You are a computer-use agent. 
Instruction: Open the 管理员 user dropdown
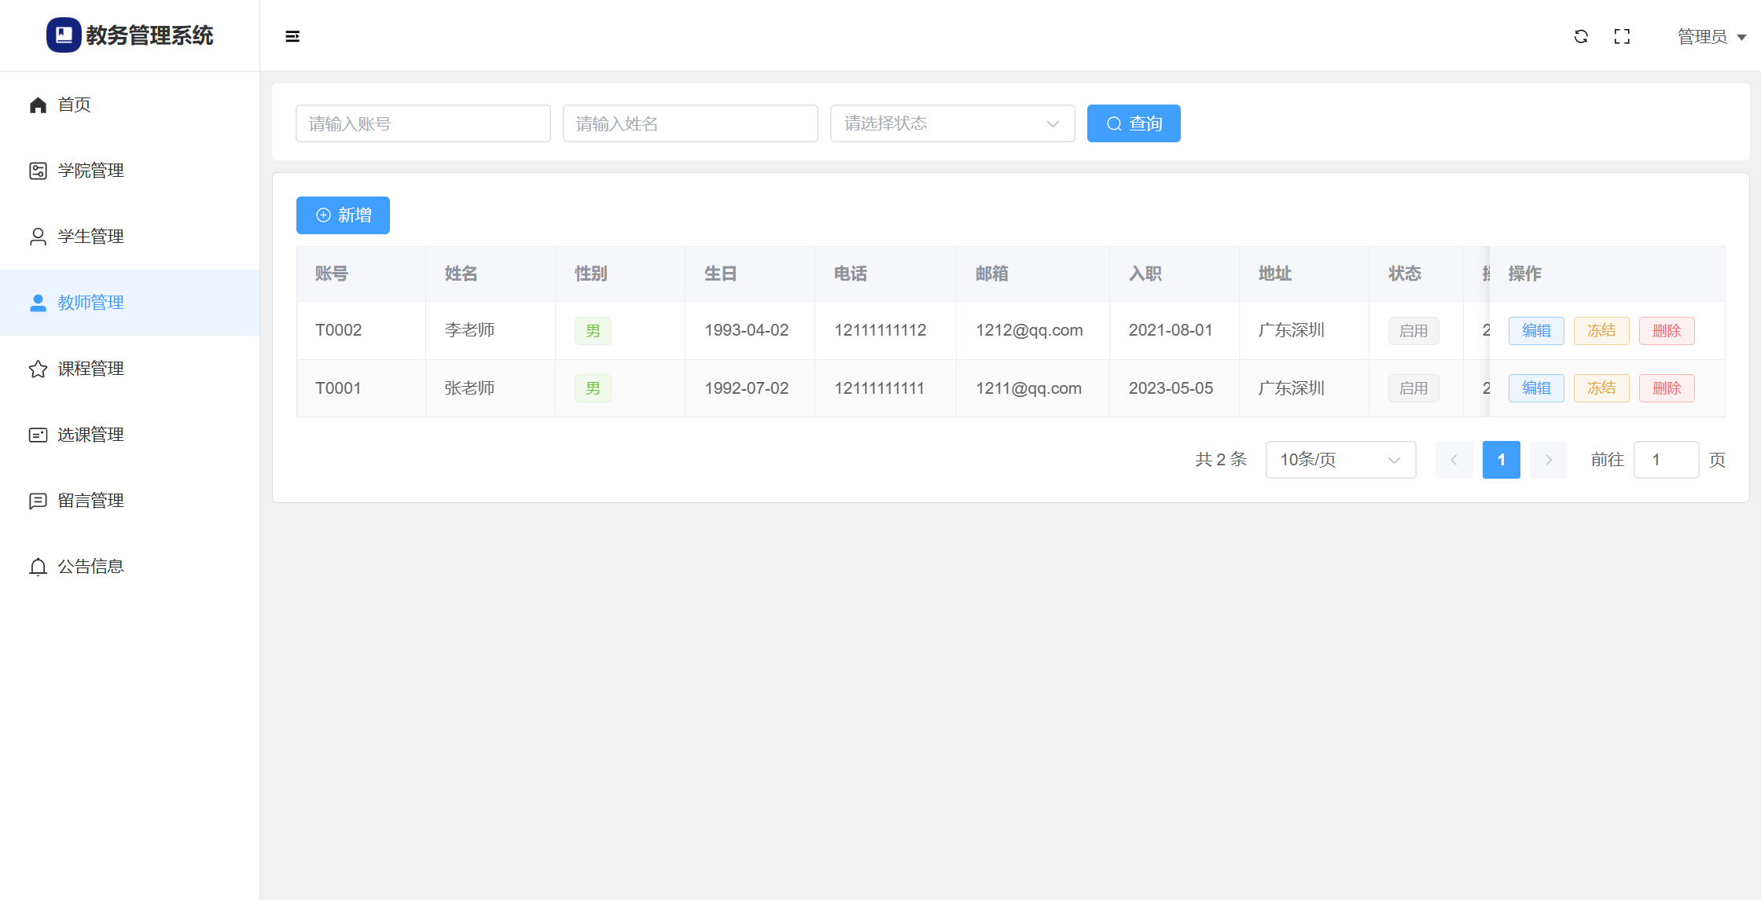(1711, 37)
